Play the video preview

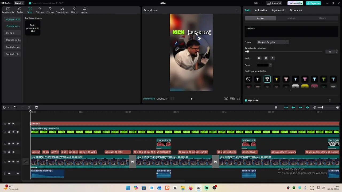click(x=192, y=99)
